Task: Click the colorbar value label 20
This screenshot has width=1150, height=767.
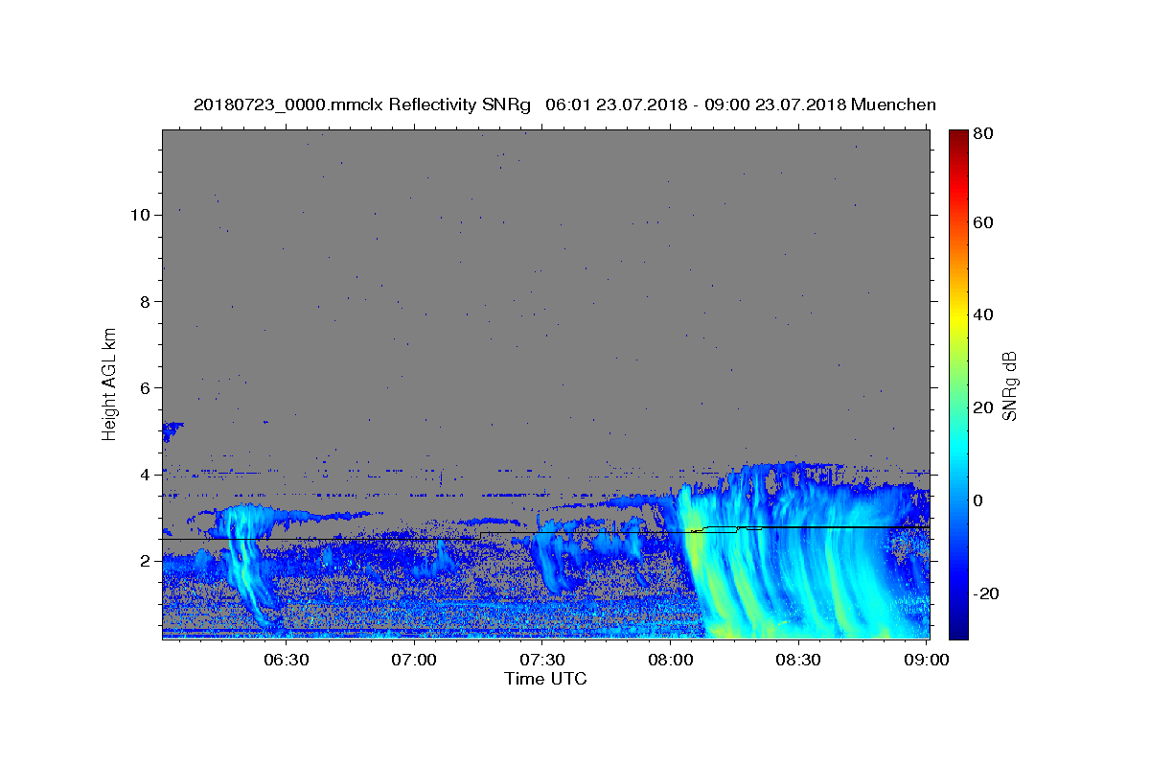Action: pos(984,407)
